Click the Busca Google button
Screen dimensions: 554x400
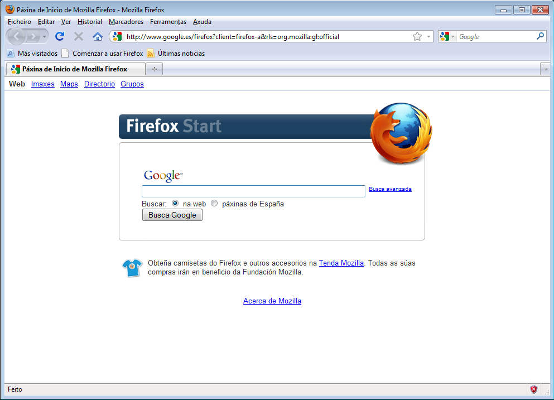(172, 215)
